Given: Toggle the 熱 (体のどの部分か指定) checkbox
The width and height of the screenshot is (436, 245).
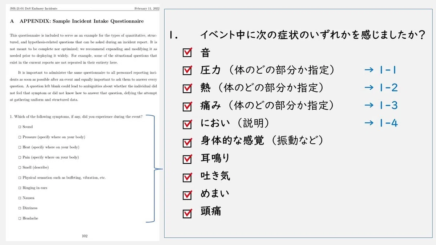Looking at the screenshot, I should pyautogui.click(x=187, y=88).
